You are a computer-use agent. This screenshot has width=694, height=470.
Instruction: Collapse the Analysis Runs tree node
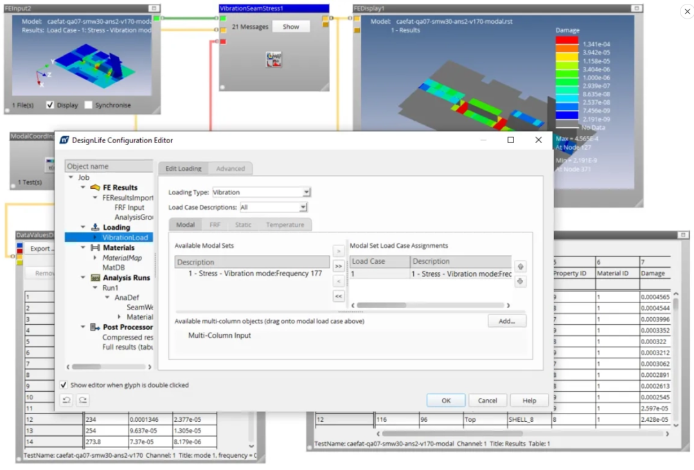tap(83, 277)
